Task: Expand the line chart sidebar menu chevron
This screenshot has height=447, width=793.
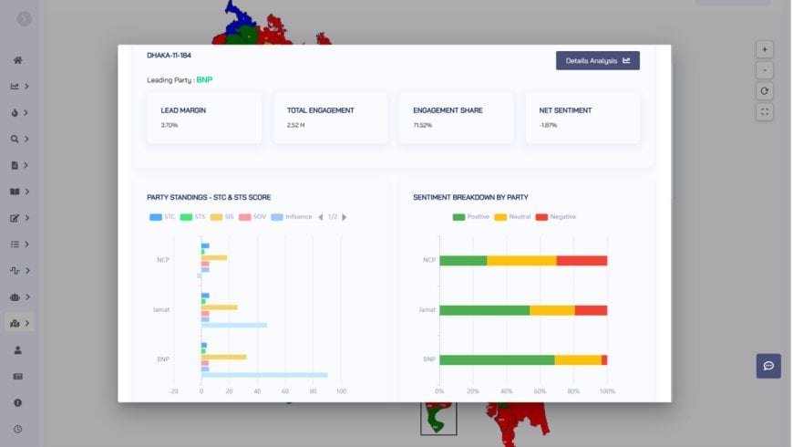Action: coord(27,87)
